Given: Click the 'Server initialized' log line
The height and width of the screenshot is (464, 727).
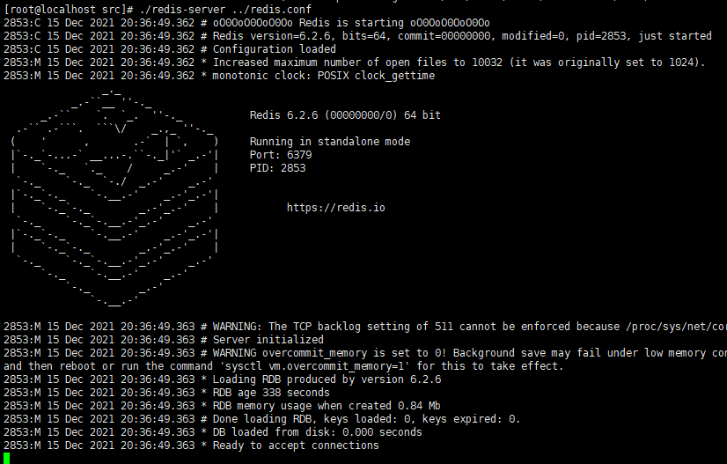Looking at the screenshot, I should pos(164,340).
